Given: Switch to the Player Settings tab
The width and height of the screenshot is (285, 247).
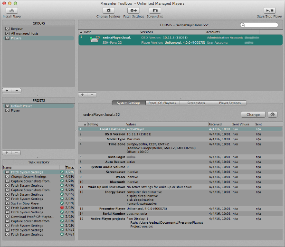Looking at the screenshot, I should (230, 103).
